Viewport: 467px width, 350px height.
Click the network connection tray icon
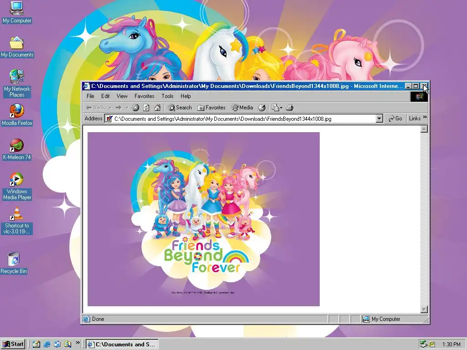(424, 345)
